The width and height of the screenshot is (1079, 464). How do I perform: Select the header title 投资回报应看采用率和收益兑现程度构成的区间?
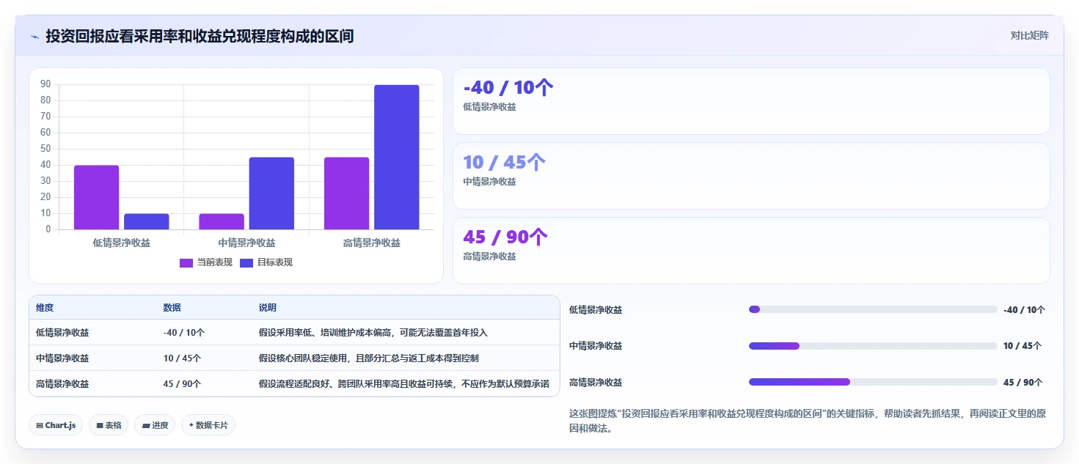200,36
